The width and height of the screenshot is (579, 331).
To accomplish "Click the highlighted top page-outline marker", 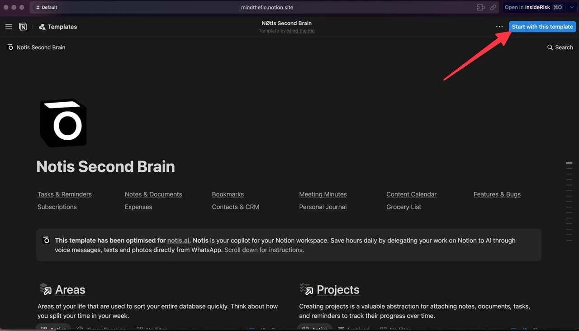I will pos(569,163).
